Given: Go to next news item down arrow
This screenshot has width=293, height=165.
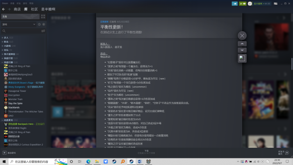Looking at the screenshot, I should (x=242, y=50).
